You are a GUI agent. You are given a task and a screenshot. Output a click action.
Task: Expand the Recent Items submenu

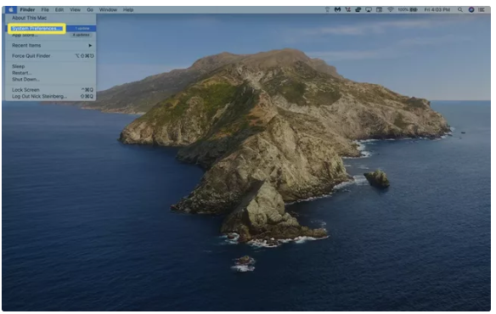(x=51, y=46)
